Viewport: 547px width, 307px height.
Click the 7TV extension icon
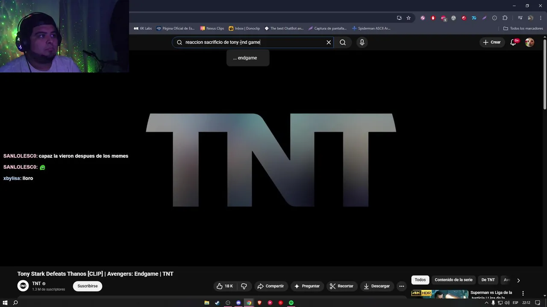coord(474,18)
